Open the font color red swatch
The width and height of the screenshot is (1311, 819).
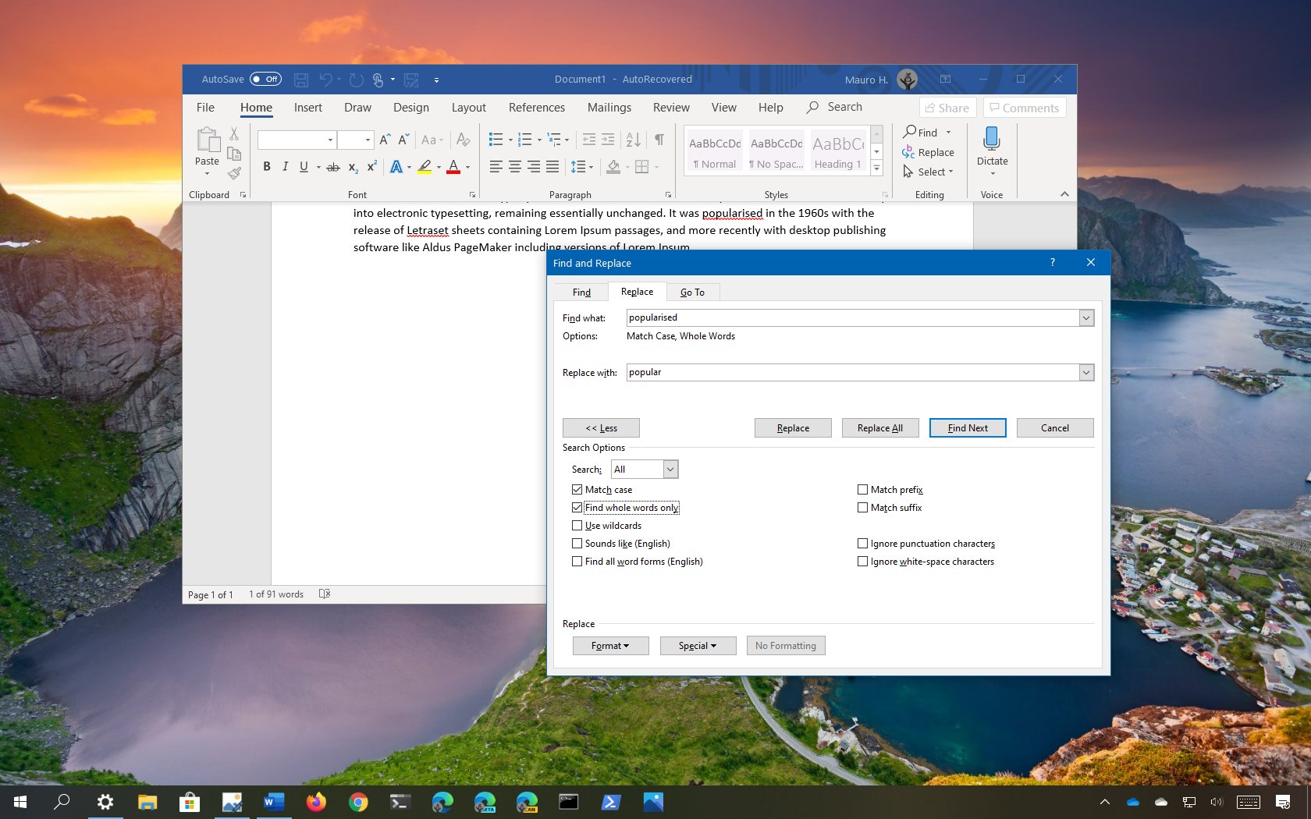coord(453,166)
